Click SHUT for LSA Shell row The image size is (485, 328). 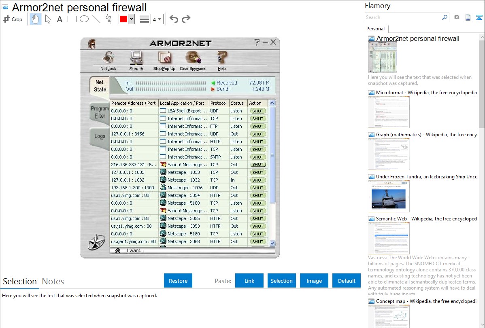(x=257, y=111)
